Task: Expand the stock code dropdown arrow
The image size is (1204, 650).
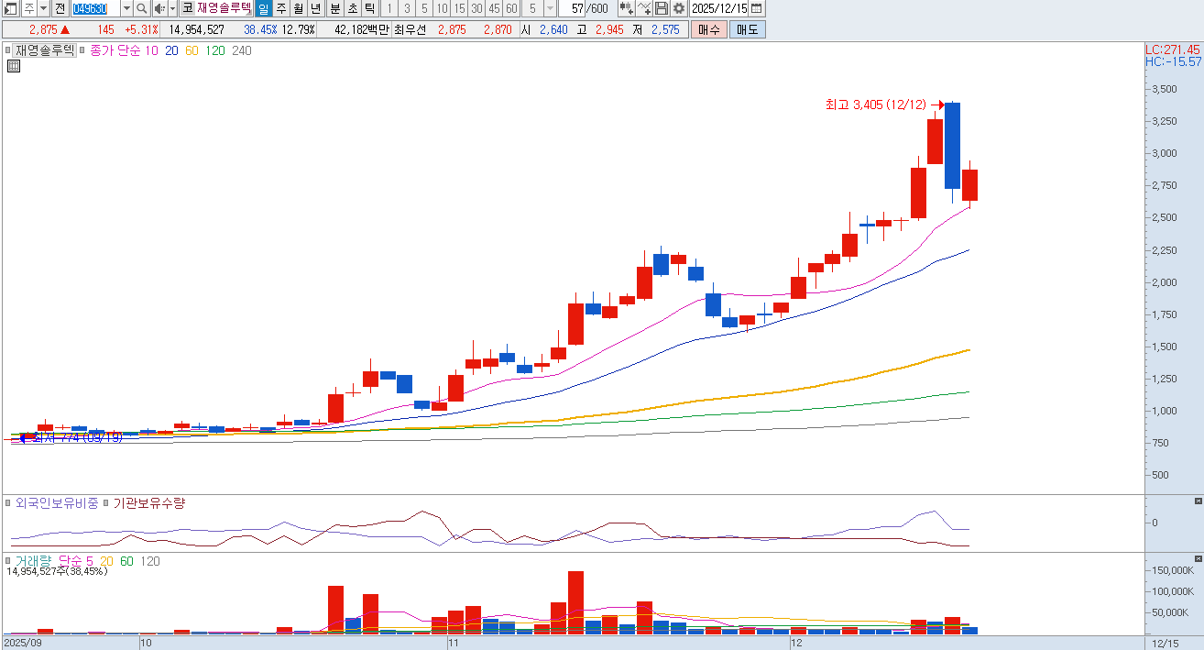Action: [126, 8]
